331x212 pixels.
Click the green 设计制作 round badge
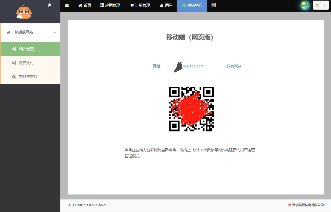[x=305, y=5]
